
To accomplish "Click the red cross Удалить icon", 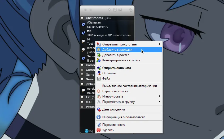I will tap(99, 130).
